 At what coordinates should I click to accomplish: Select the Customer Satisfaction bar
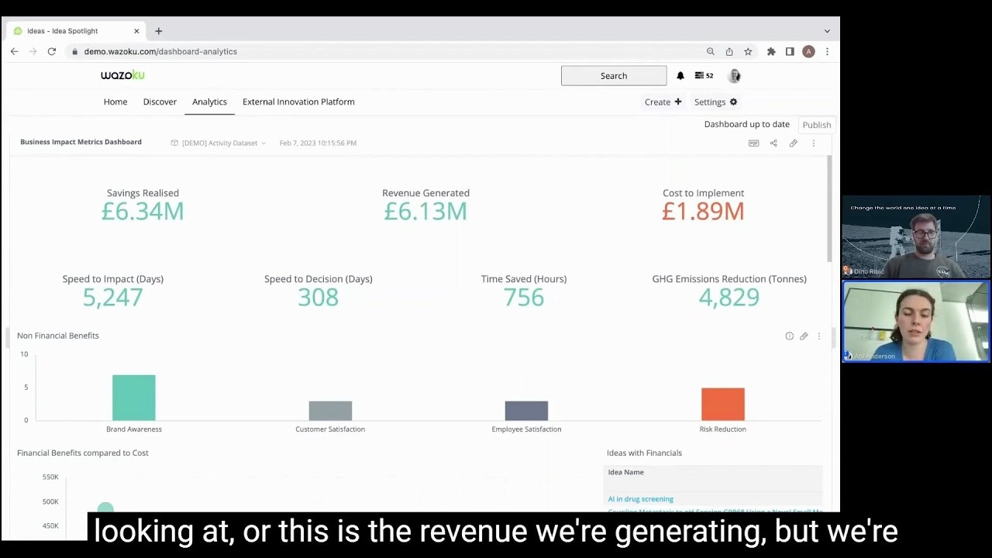point(330,411)
